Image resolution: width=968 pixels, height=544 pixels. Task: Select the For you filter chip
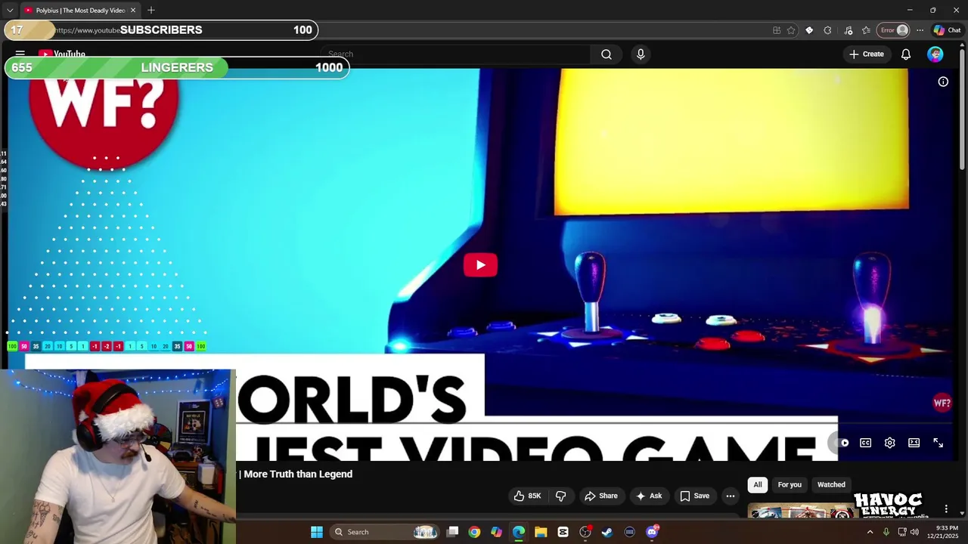790,484
